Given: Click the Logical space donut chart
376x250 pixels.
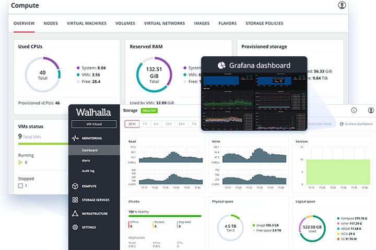Looking at the screenshot, I should pos(312,229).
